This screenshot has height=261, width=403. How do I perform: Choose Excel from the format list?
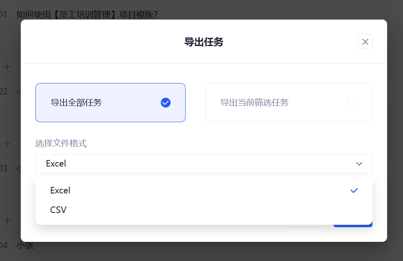click(x=60, y=191)
